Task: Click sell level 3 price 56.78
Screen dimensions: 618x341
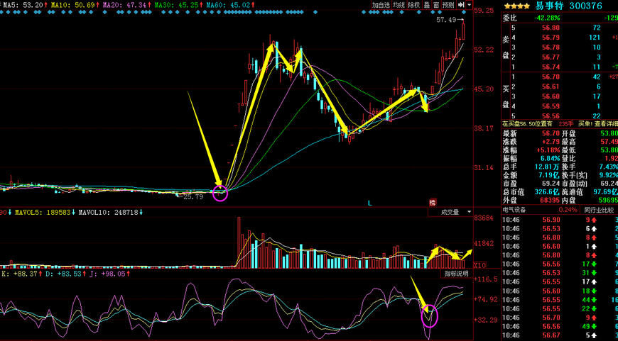Action: tap(551, 47)
